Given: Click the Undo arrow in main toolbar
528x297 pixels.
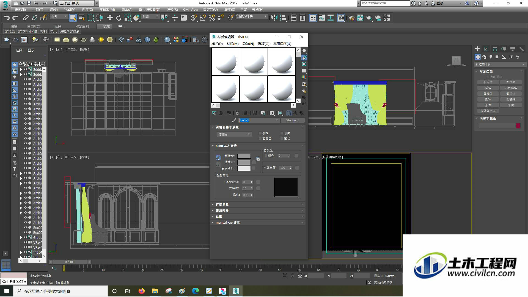Looking at the screenshot, I should click(7, 18).
